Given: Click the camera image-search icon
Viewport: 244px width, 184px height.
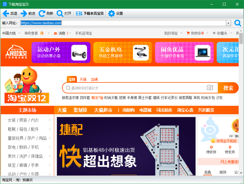Looking at the screenshot, I should (x=210, y=88).
